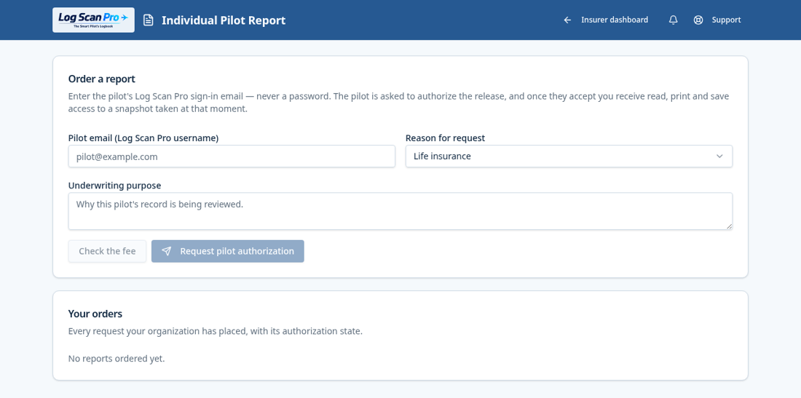The height and width of the screenshot is (398, 801).
Task: Focus the Underwriting purpose text area
Action: [x=400, y=211]
